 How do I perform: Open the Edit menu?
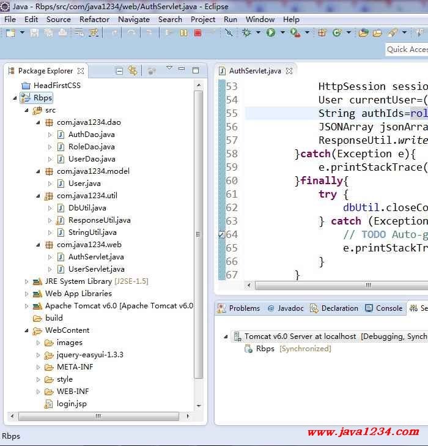31,20
